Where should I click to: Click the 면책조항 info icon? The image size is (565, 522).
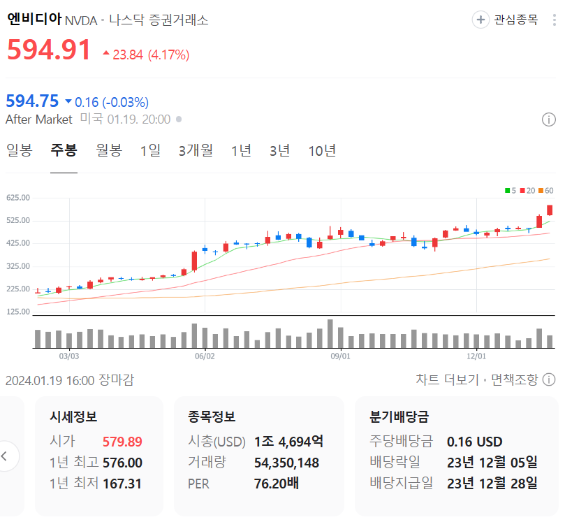(x=549, y=379)
